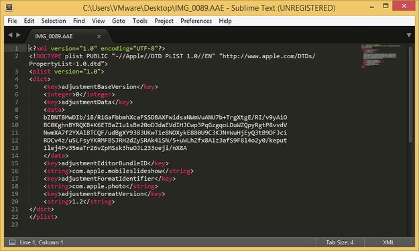Click data line starting bZBNT8MwDIb
This screenshot has height=251, width=419.
point(166,117)
